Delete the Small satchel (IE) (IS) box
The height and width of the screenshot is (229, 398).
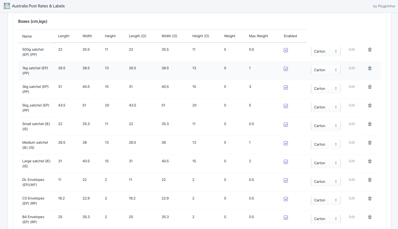[370, 124]
